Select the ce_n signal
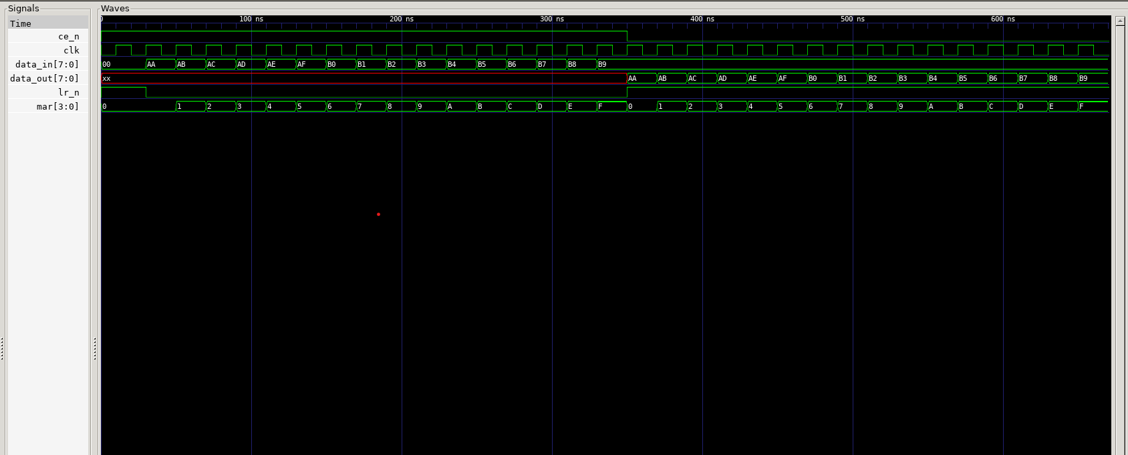This screenshot has height=455, width=1128. (x=68, y=37)
